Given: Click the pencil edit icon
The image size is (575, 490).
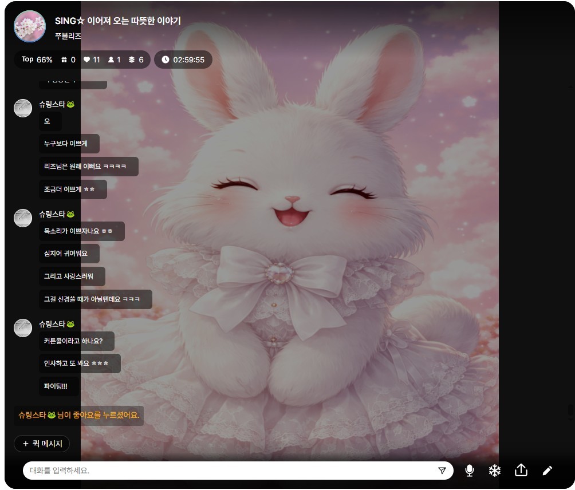Looking at the screenshot, I should click(548, 470).
